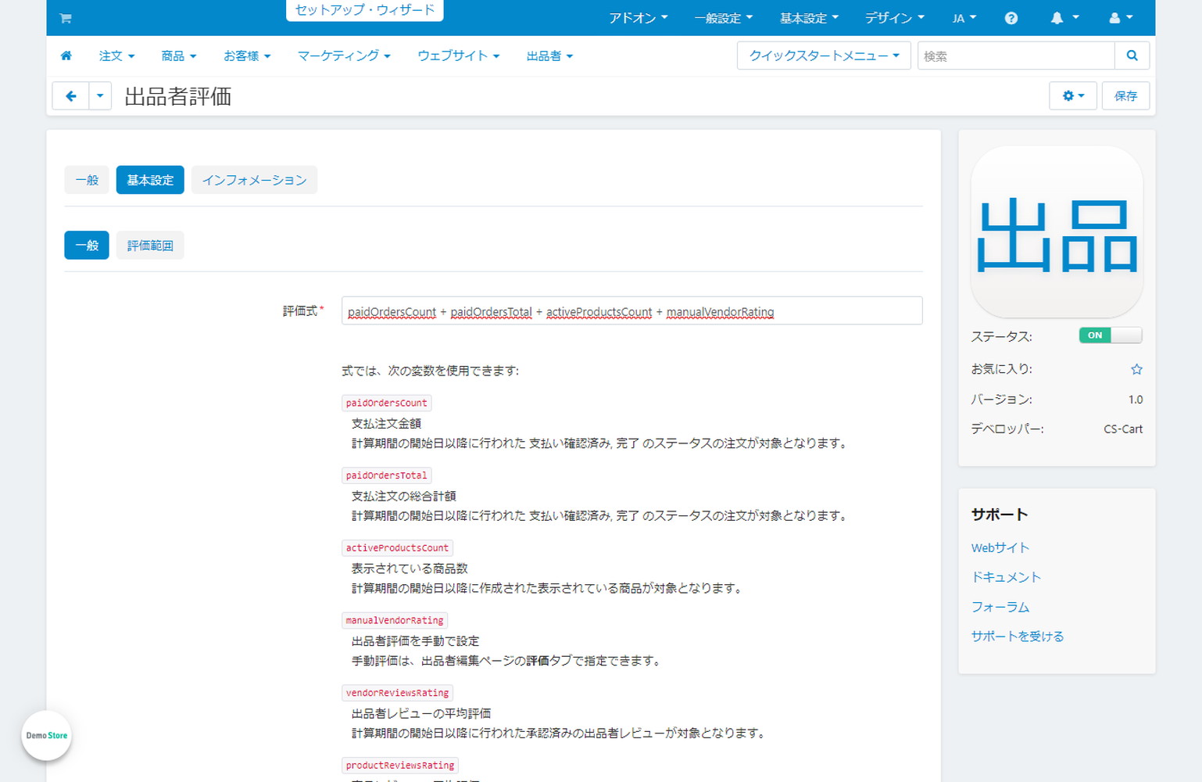Viewport: 1202px width, 782px height.
Task: Switch to the インフォメーション tab
Action: pos(254,180)
